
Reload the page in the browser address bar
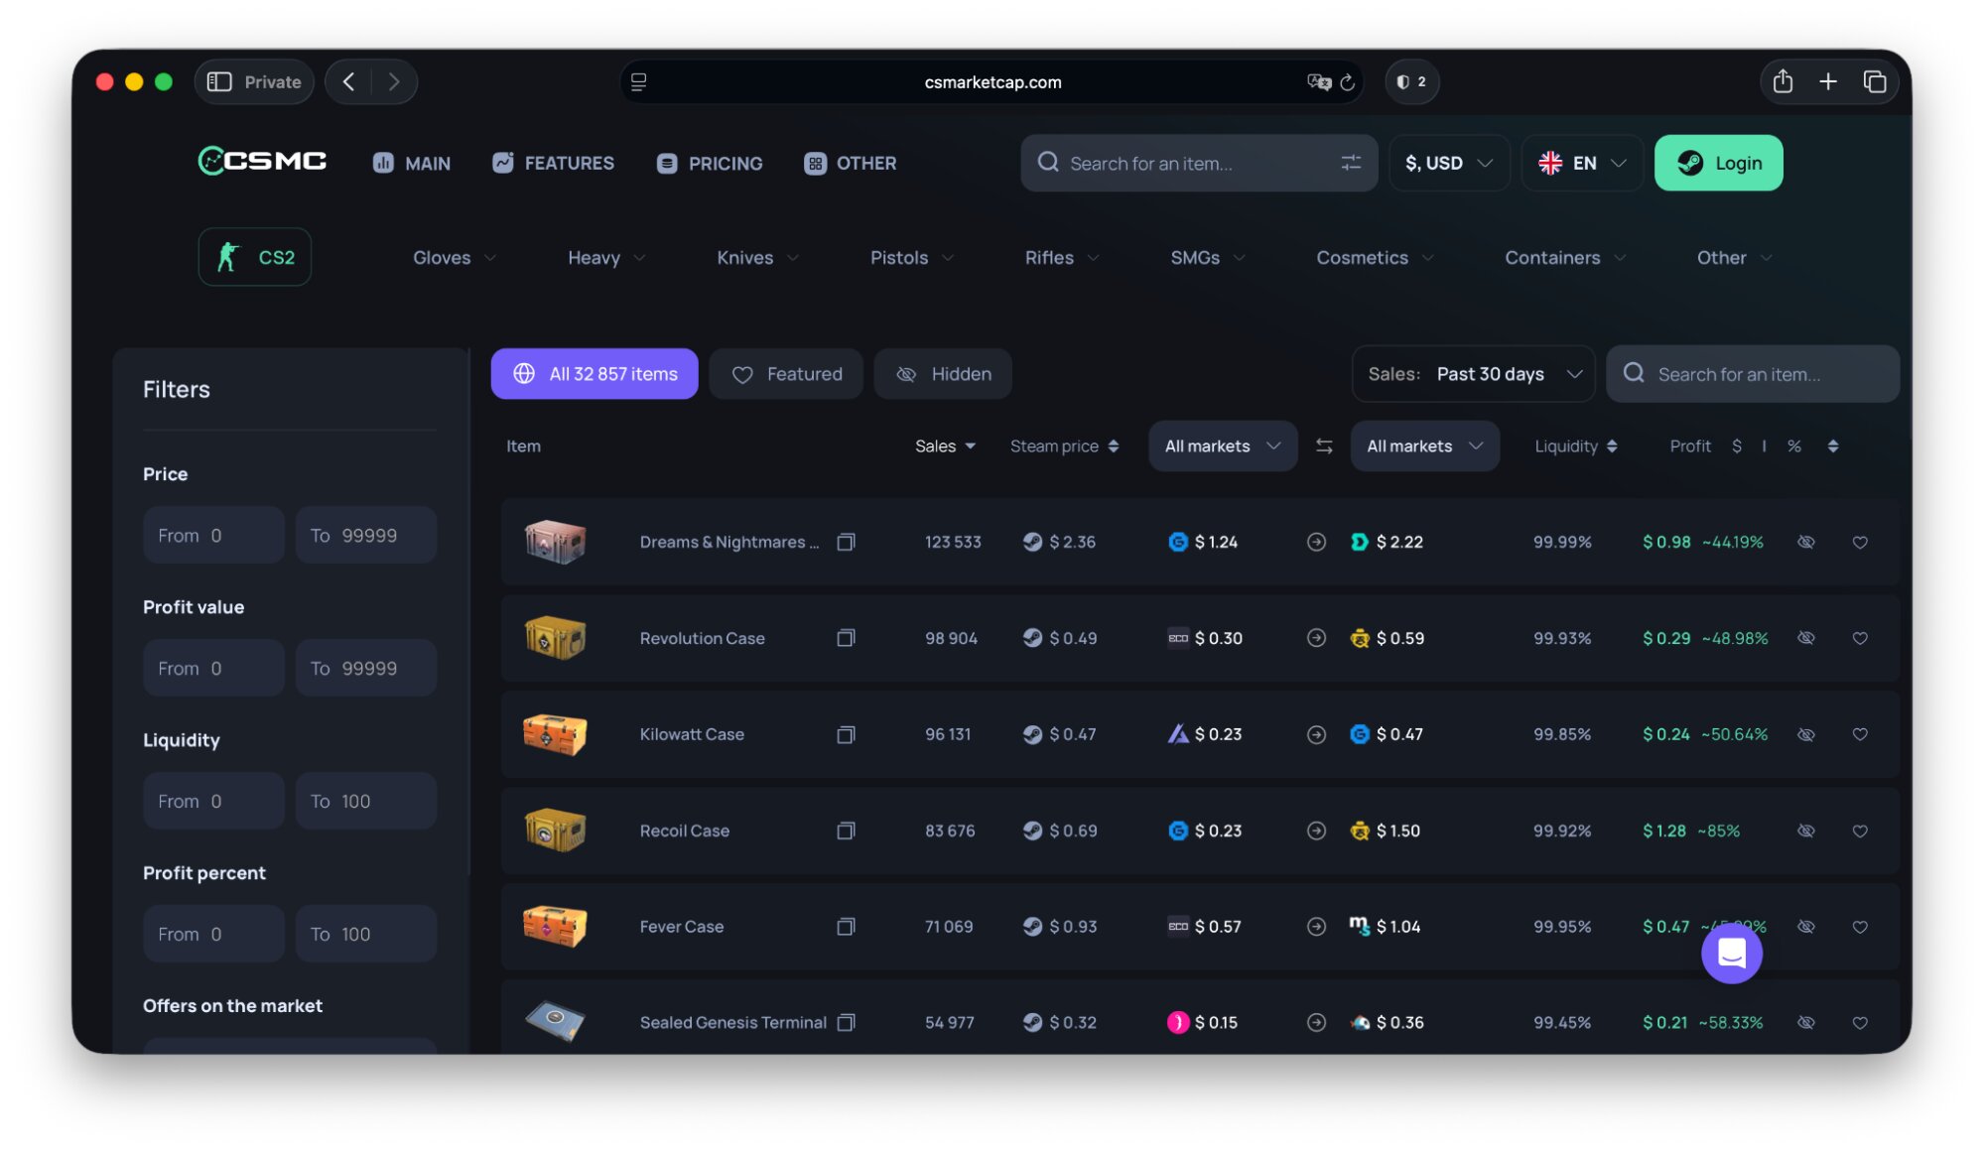(1347, 82)
